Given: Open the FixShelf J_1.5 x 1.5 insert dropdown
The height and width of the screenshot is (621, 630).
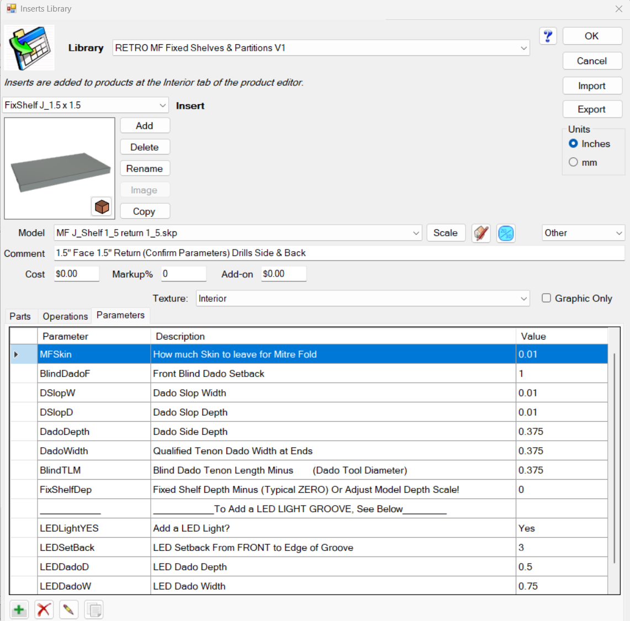Looking at the screenshot, I should tap(162, 105).
